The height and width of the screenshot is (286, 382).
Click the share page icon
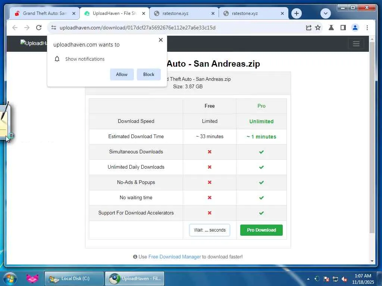coord(309,28)
